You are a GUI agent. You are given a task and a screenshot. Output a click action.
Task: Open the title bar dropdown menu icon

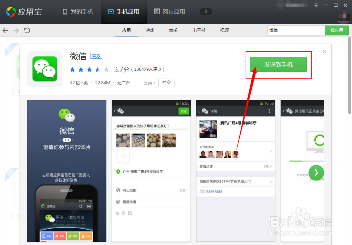click(x=316, y=5)
